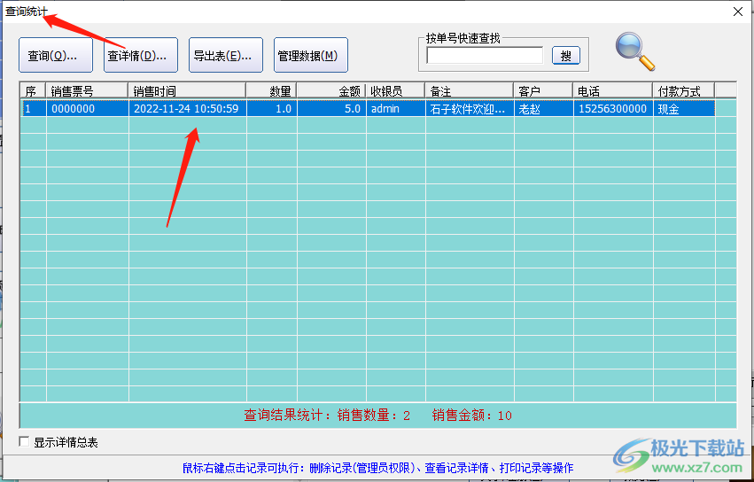Viewport: 754px width, 482px height.
Task: Open the 查询(Q)... button
Action: click(x=55, y=55)
